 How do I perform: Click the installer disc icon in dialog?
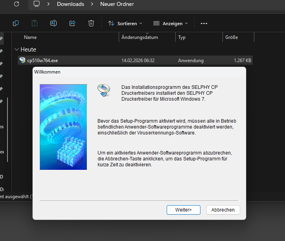(x=104, y=90)
